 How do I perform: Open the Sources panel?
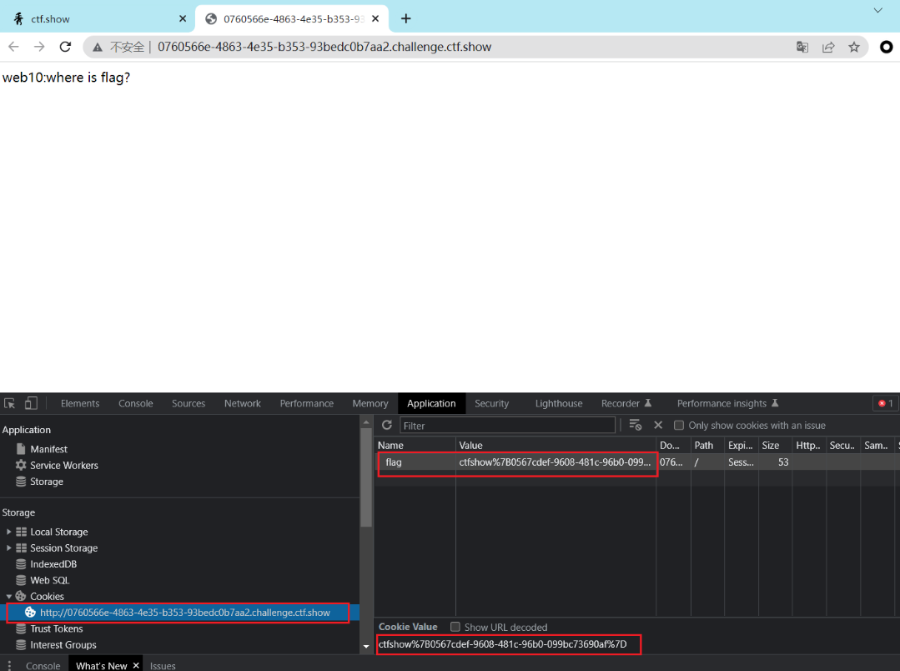point(189,403)
